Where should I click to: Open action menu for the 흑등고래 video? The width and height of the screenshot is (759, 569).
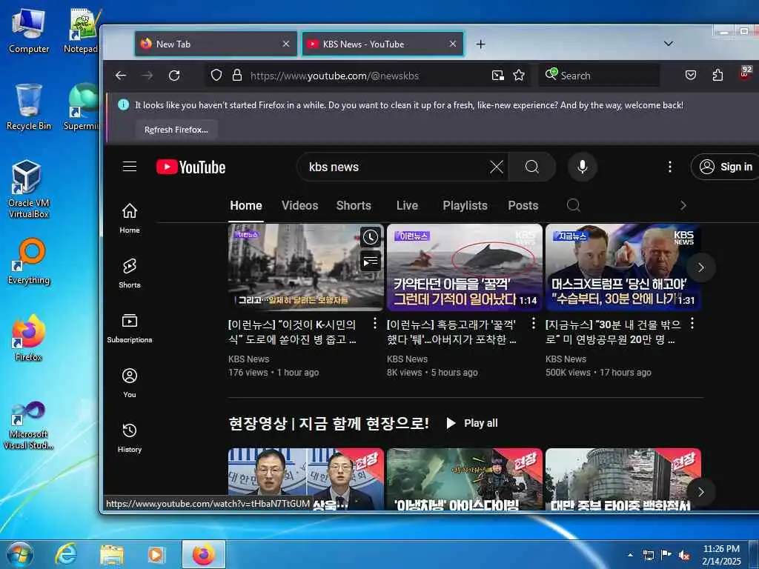click(x=534, y=323)
